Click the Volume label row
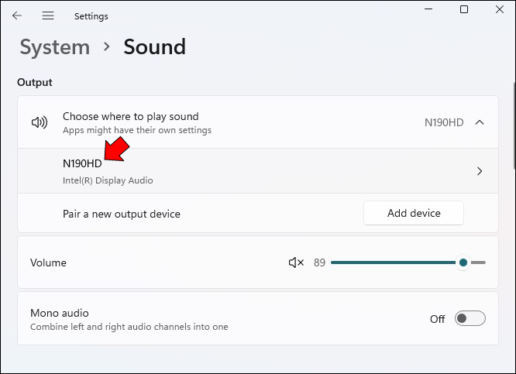The height and width of the screenshot is (374, 516). point(48,262)
